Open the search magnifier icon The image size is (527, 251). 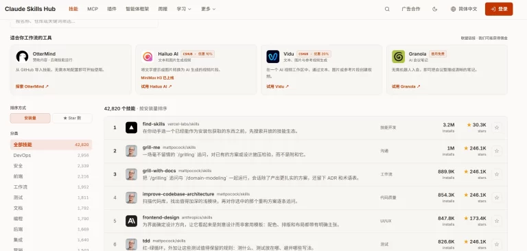(x=387, y=9)
